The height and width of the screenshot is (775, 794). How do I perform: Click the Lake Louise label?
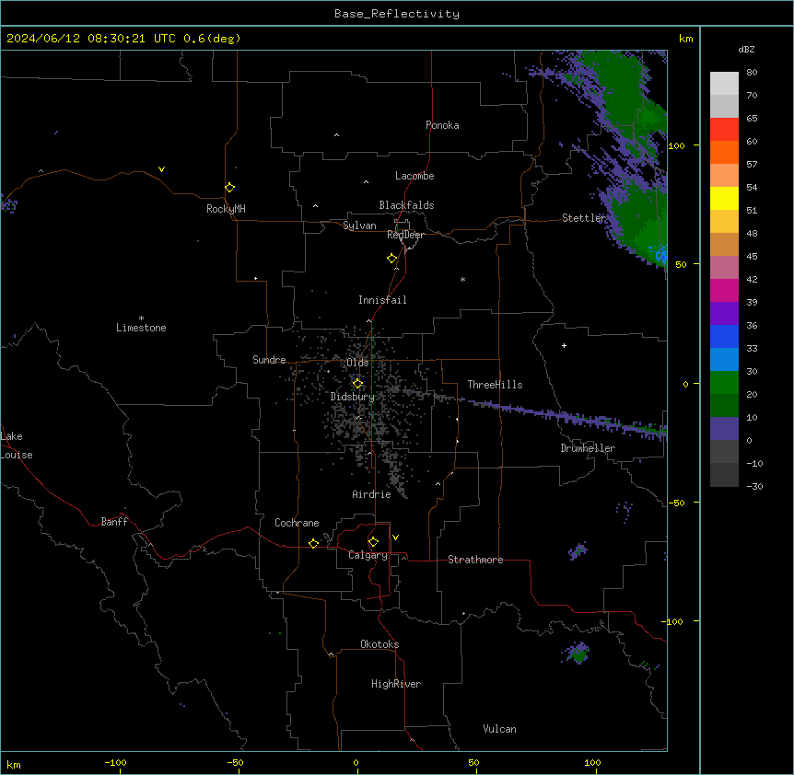click(17, 445)
